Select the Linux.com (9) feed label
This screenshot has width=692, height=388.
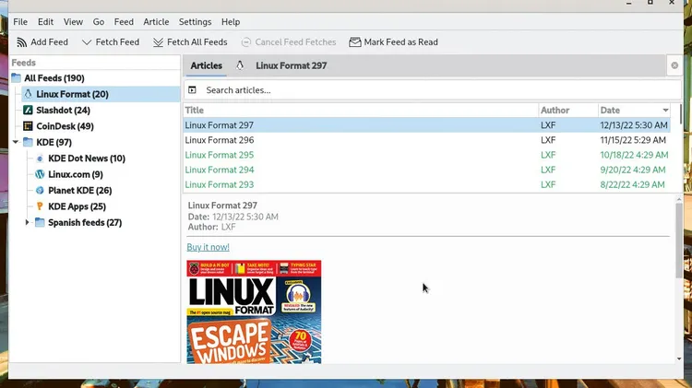pyautogui.click(x=76, y=174)
